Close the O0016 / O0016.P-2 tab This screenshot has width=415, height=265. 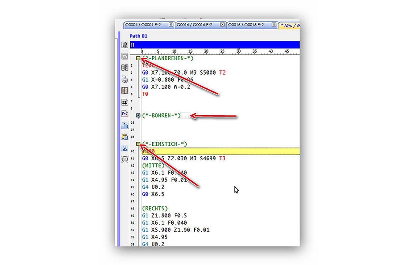point(222,25)
